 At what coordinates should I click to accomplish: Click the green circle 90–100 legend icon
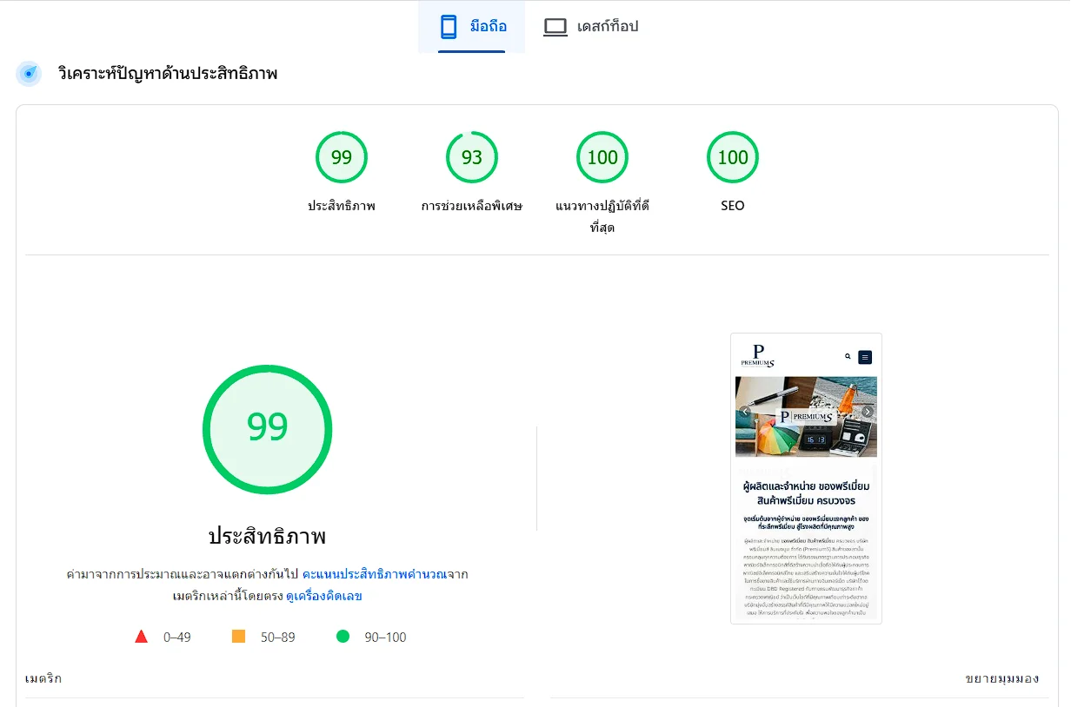[343, 637]
